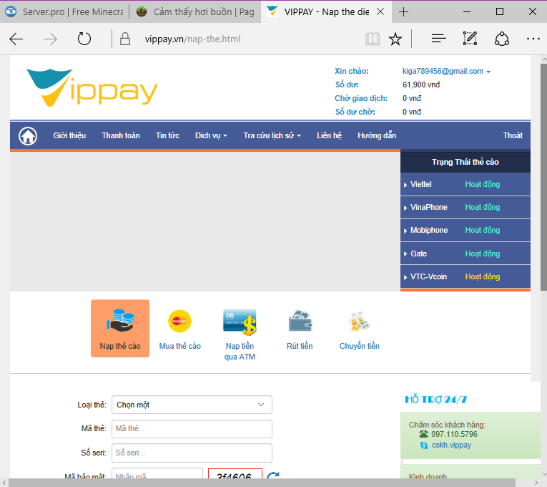This screenshot has height=487, width=547.
Task: Refresh captcha with reload arrow icon
Action: click(x=273, y=476)
